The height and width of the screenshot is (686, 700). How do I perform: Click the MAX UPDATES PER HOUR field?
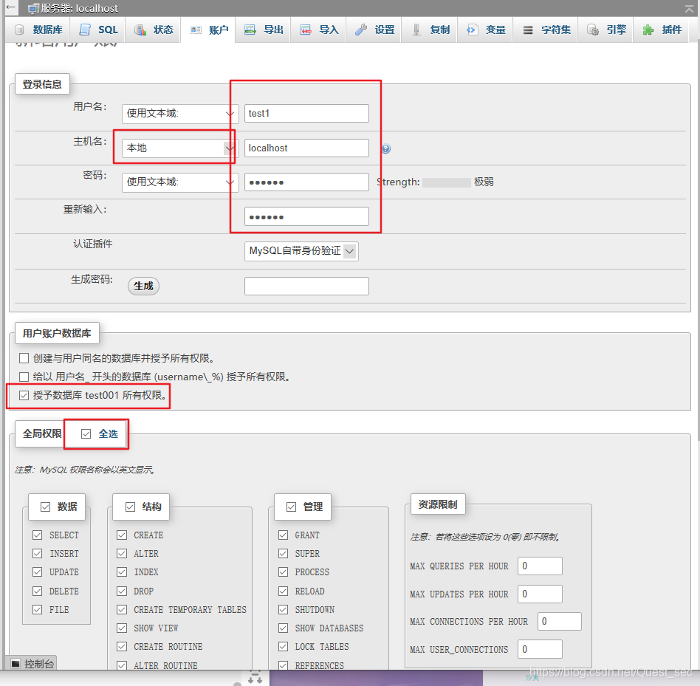point(540,594)
